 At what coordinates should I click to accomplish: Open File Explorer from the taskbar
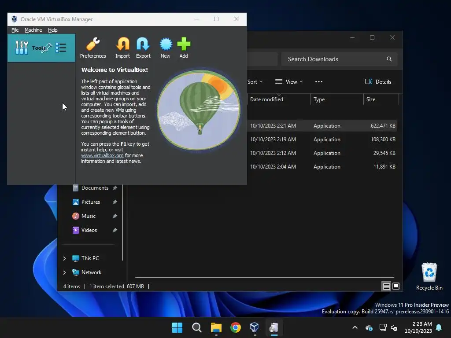(x=216, y=327)
